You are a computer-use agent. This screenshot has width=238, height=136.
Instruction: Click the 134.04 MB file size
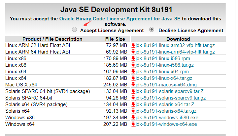click(x=115, y=104)
